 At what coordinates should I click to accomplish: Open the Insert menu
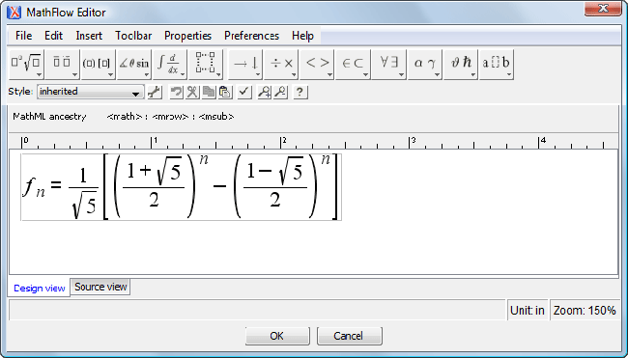coord(89,36)
